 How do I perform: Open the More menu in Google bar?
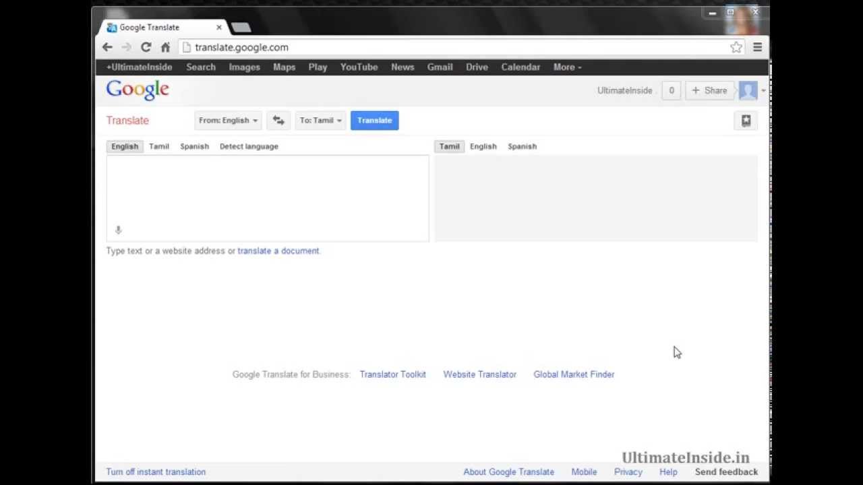(x=567, y=67)
